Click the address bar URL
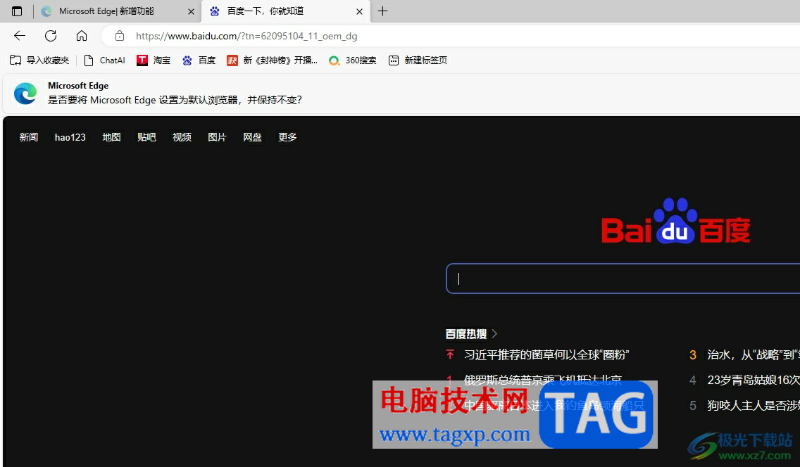 point(246,36)
